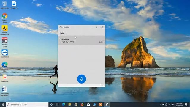Open the volume speaker icon in tray
Image resolution: width=190 pixels, height=107 pixels.
coord(169,104)
